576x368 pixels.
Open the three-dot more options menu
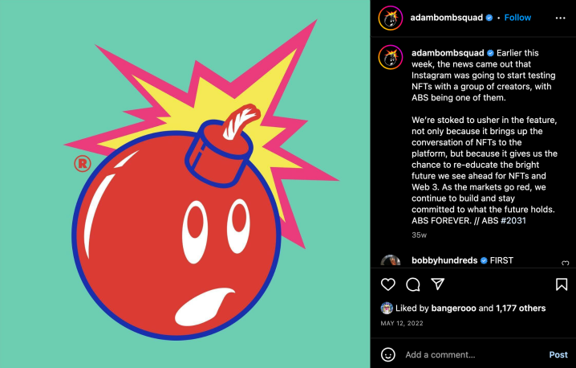click(x=560, y=18)
